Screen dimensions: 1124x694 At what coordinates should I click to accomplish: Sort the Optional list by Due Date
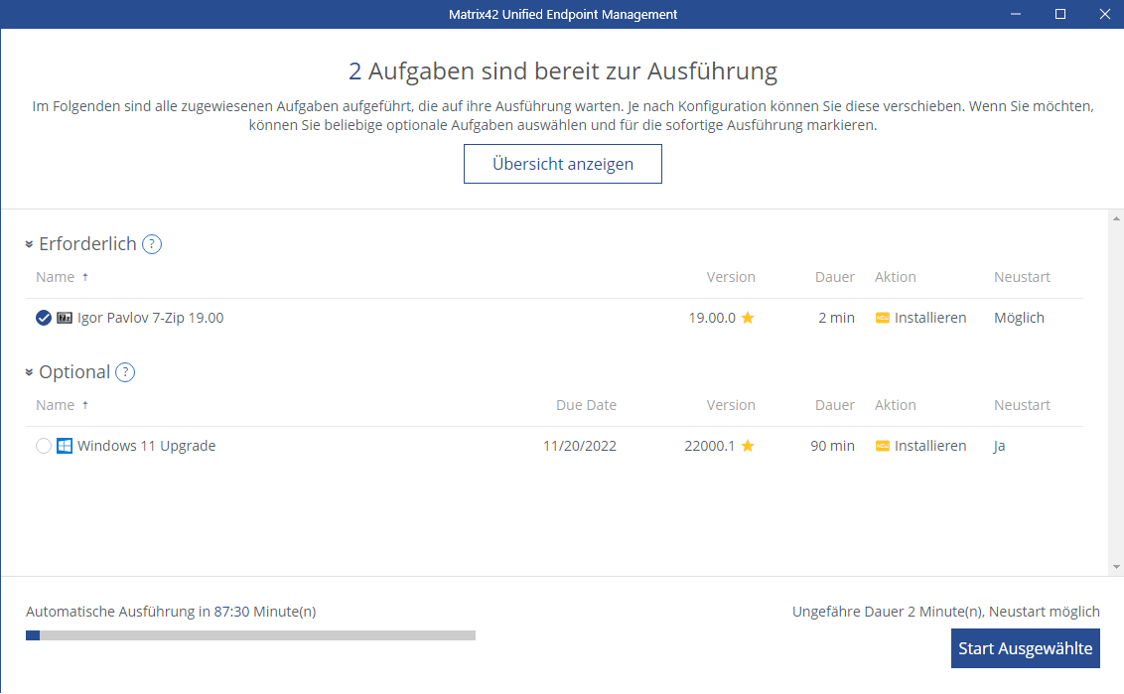pyautogui.click(x=586, y=406)
